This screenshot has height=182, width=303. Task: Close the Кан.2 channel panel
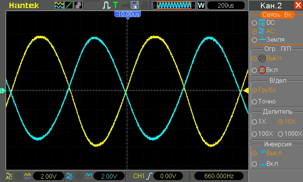point(298,5)
